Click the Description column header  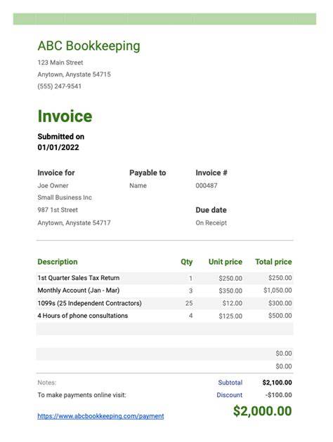coord(58,262)
